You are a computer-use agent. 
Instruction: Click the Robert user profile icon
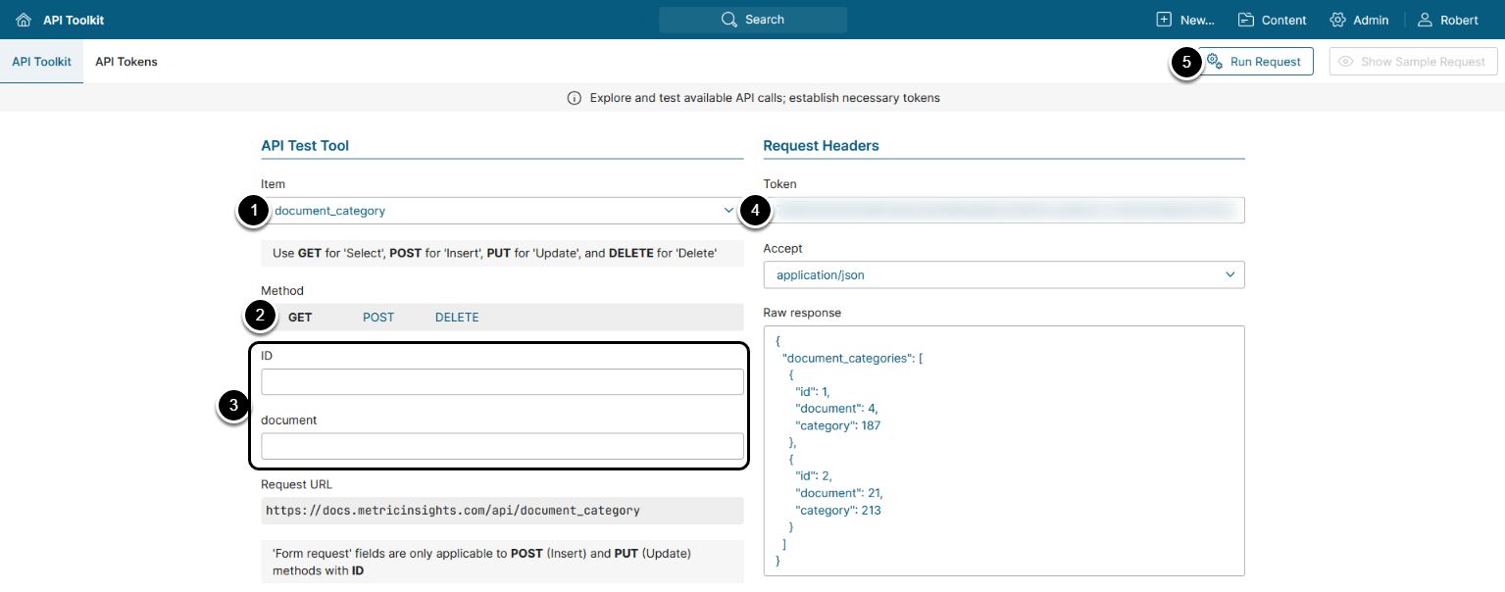(1425, 20)
